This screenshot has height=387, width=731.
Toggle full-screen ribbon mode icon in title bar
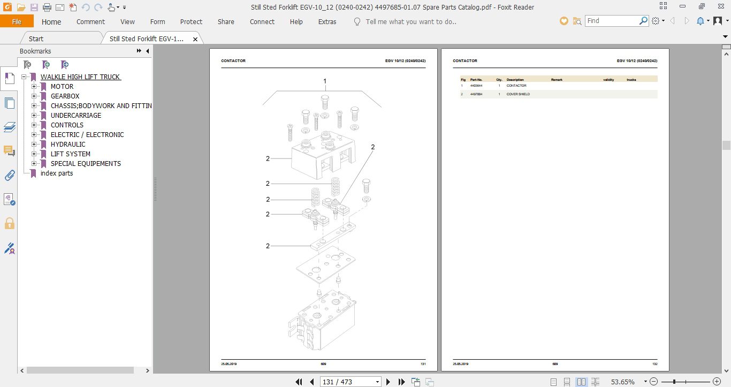pyautogui.click(x=664, y=7)
